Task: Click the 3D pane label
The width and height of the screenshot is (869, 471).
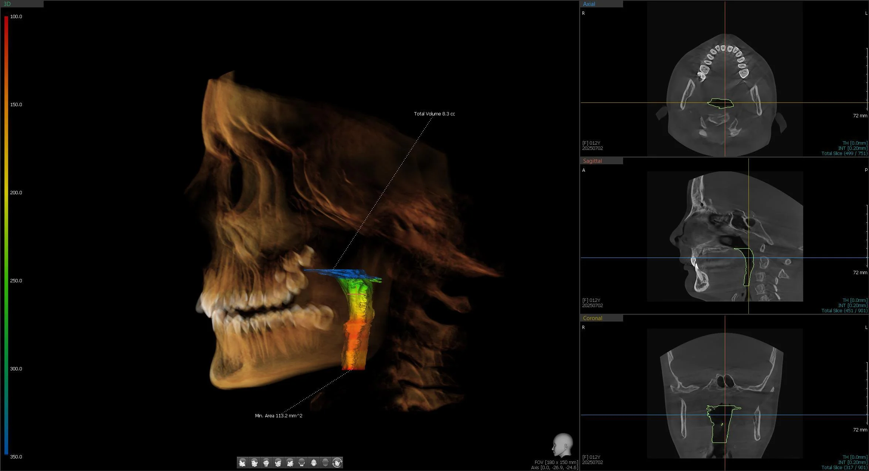Action: tap(7, 4)
